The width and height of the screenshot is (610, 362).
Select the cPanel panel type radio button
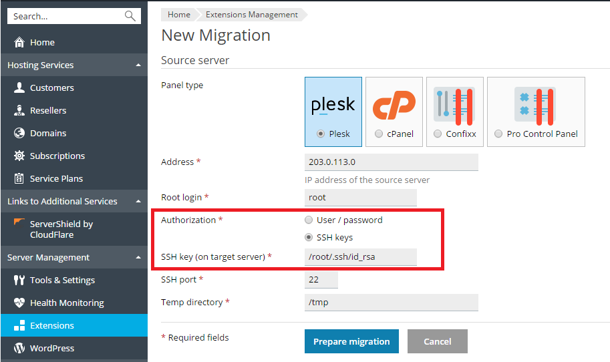point(379,134)
